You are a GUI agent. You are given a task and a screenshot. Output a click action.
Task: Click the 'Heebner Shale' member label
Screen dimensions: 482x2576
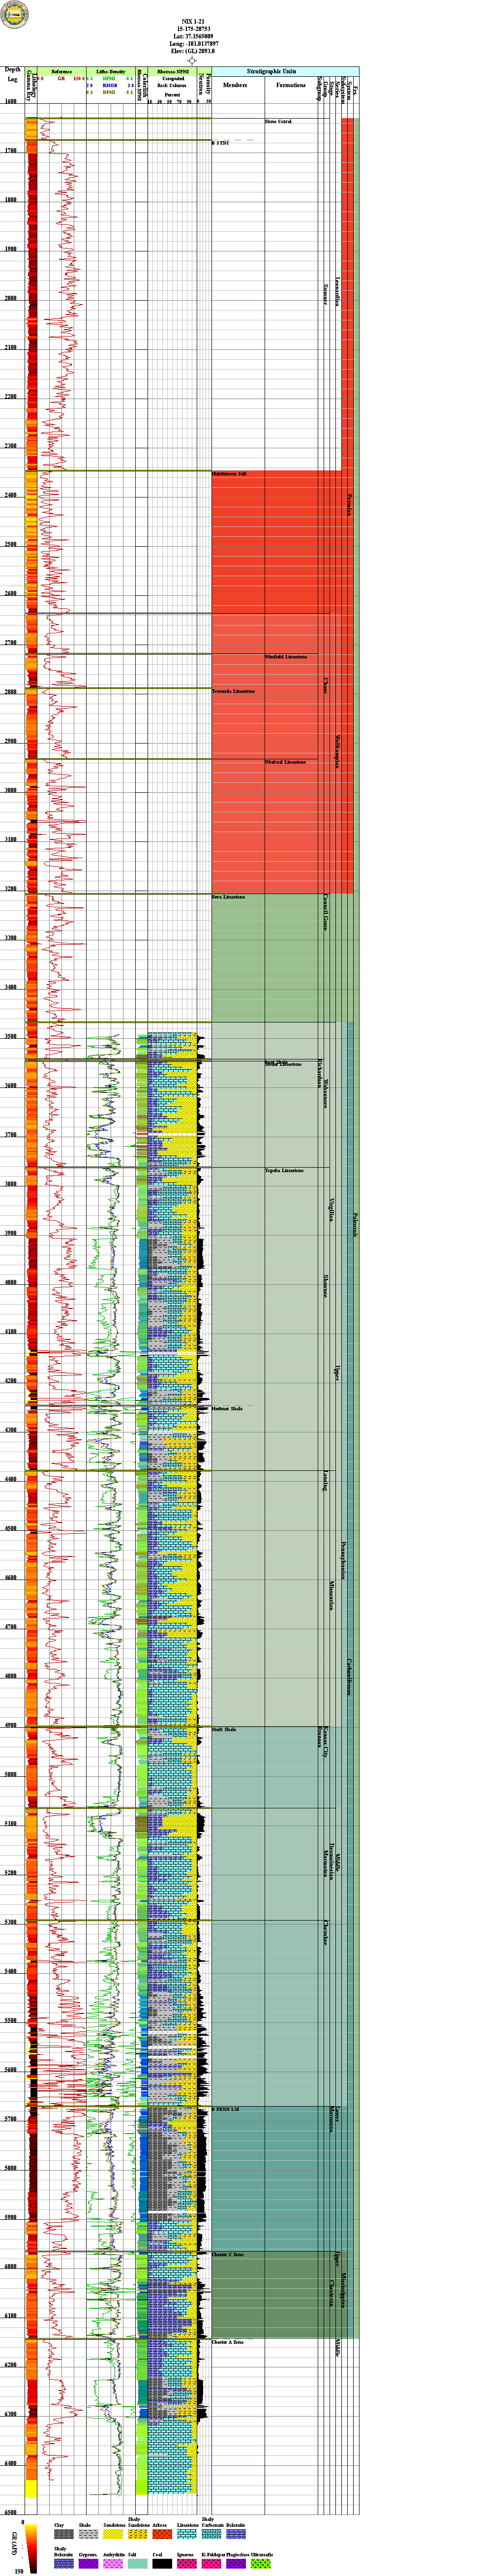click(227, 1408)
